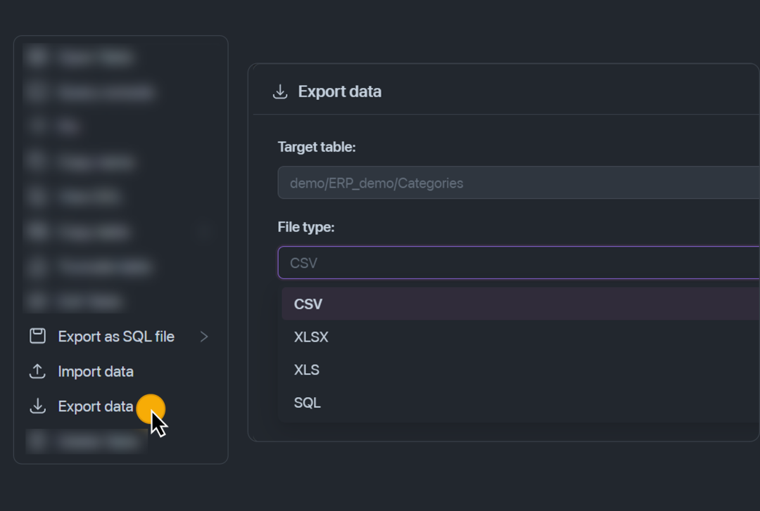
Task: Expand the Export as SQL file submenu arrow
Action: pyautogui.click(x=204, y=337)
